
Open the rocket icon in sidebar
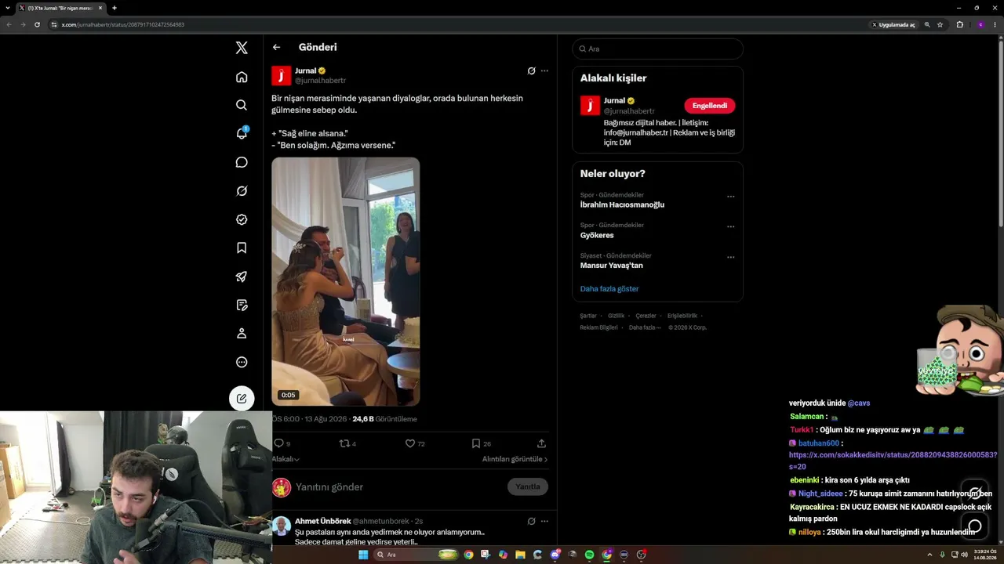pos(242,277)
